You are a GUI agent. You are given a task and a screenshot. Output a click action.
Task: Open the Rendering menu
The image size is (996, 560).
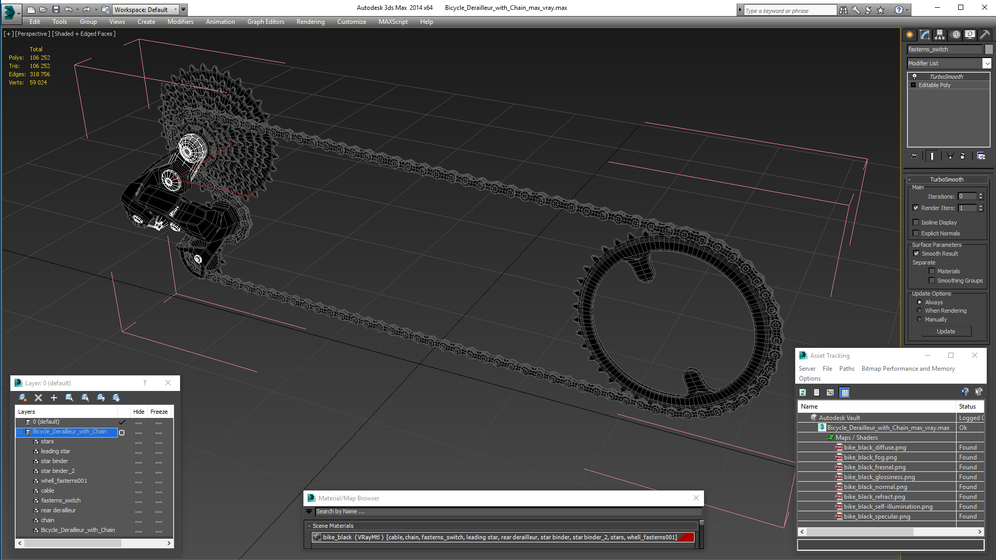pos(310,22)
